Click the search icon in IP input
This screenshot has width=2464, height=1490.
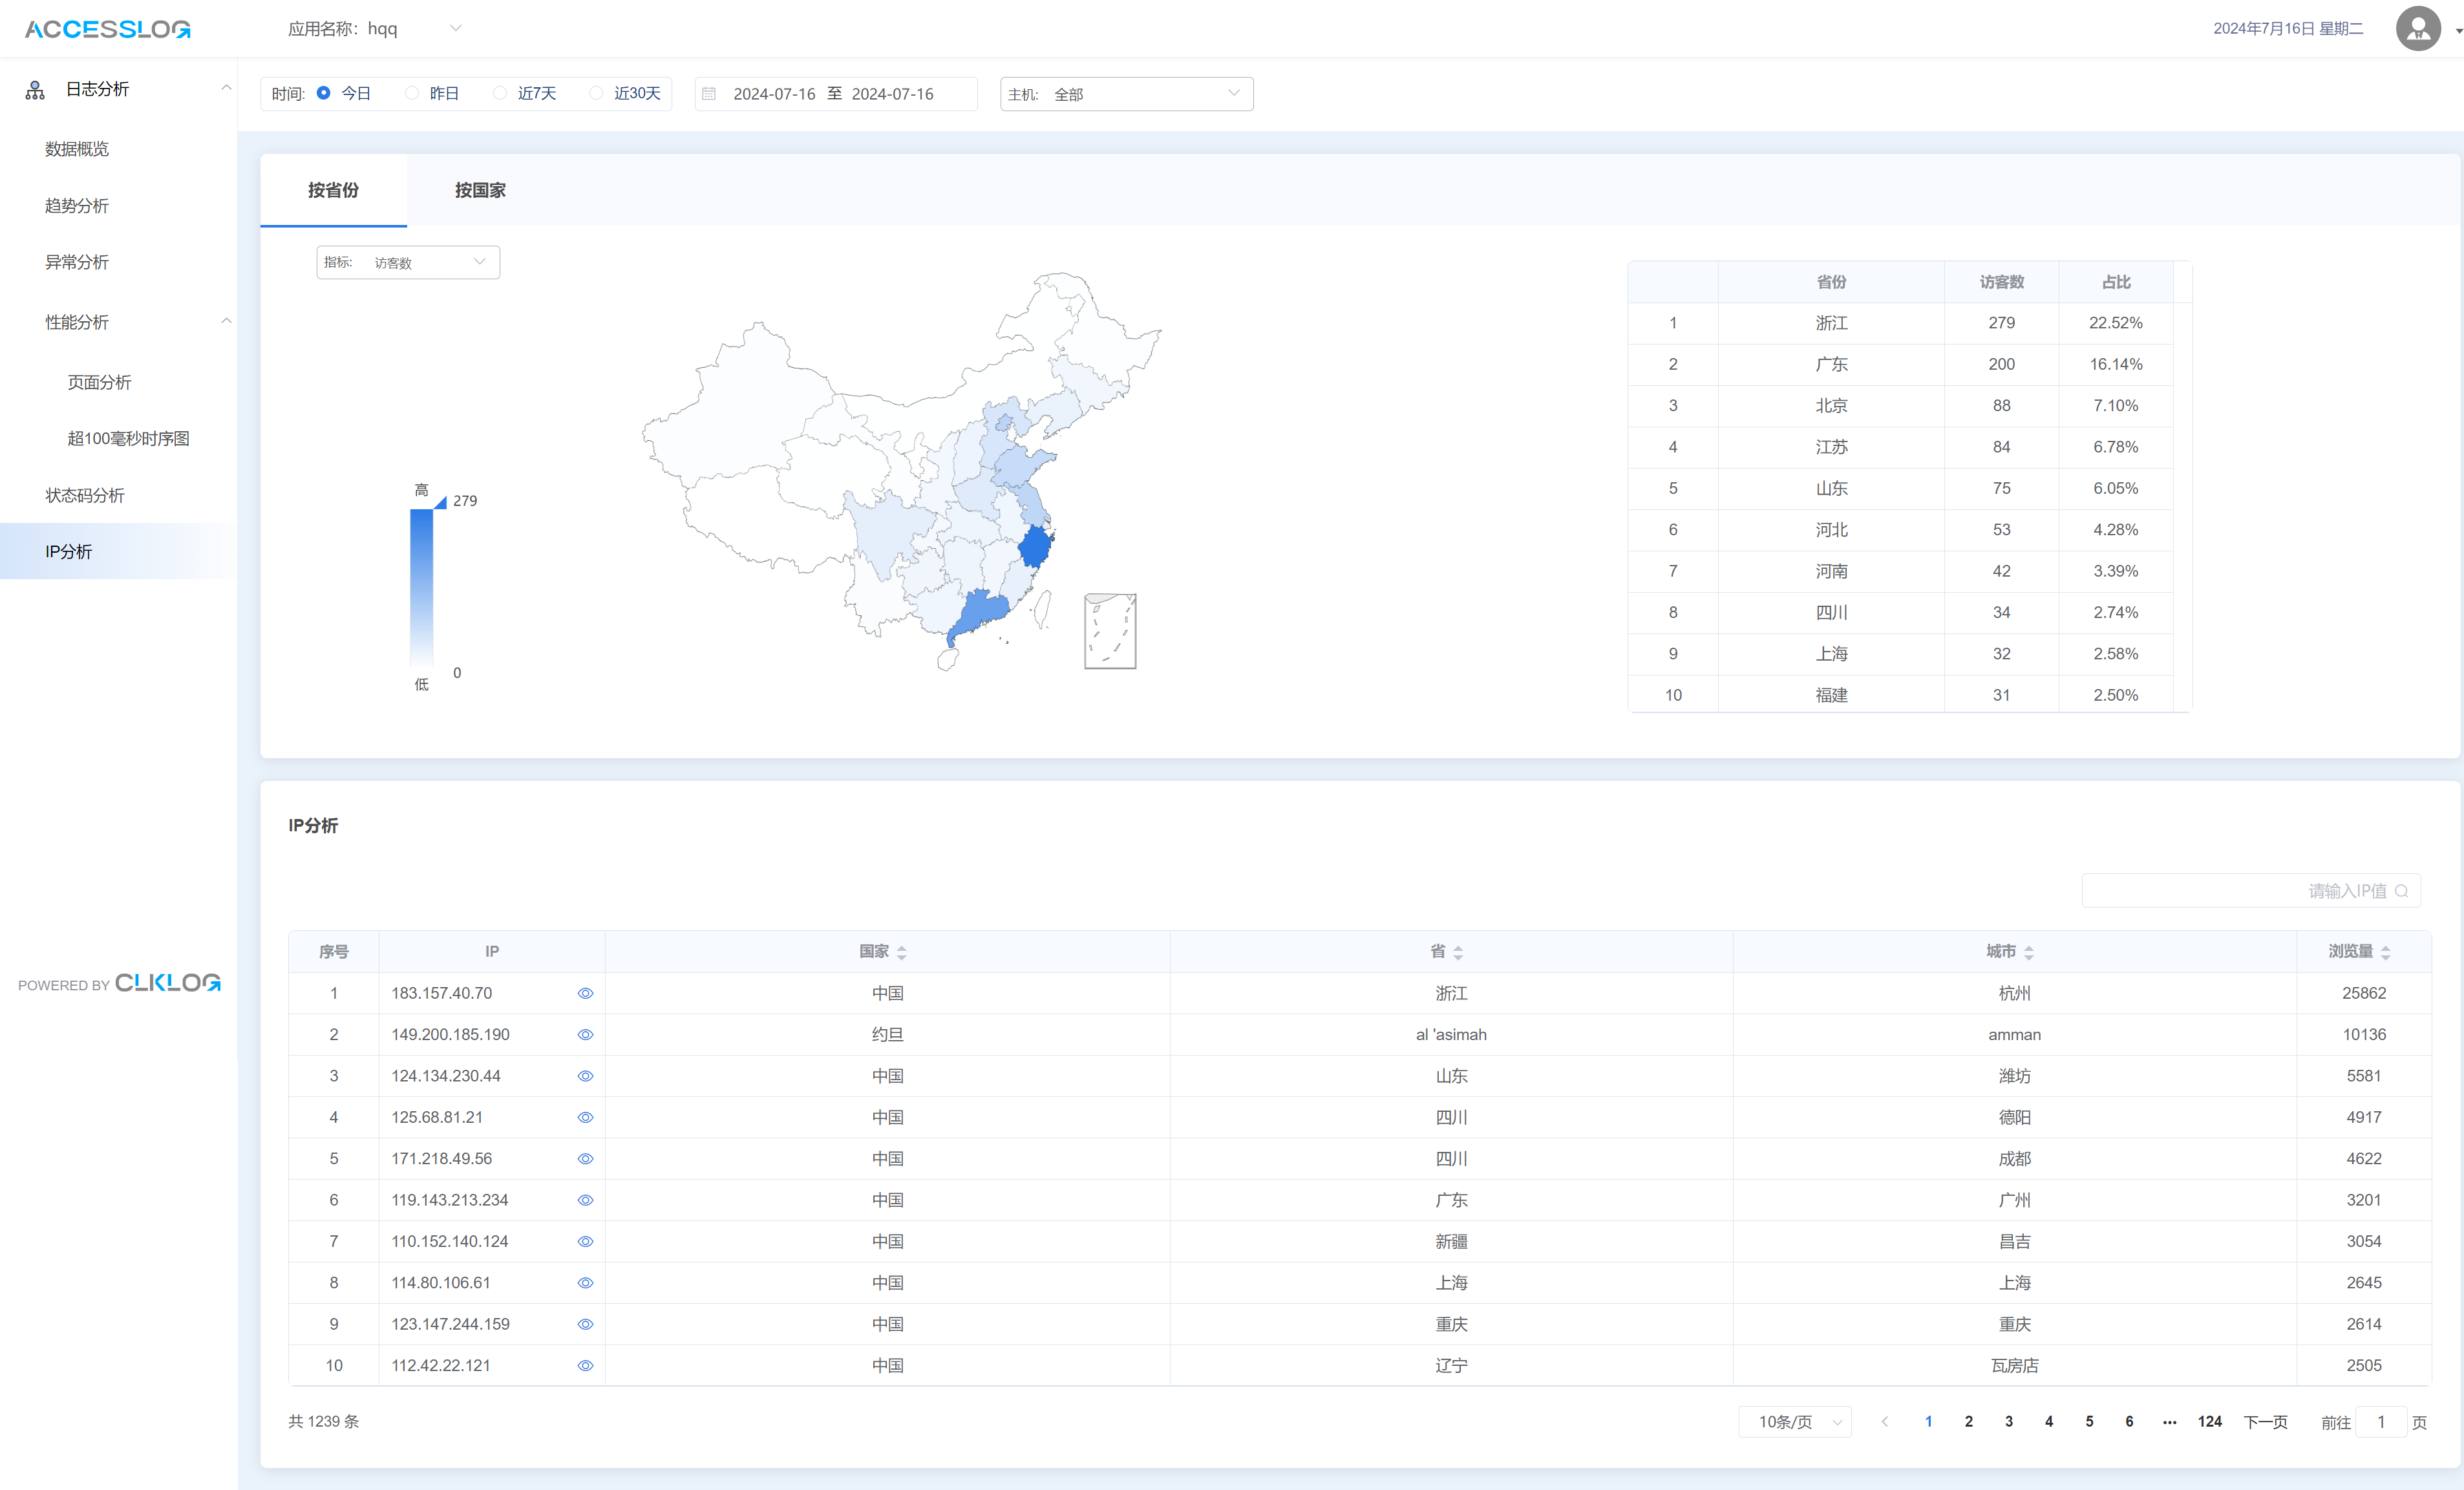2401,891
